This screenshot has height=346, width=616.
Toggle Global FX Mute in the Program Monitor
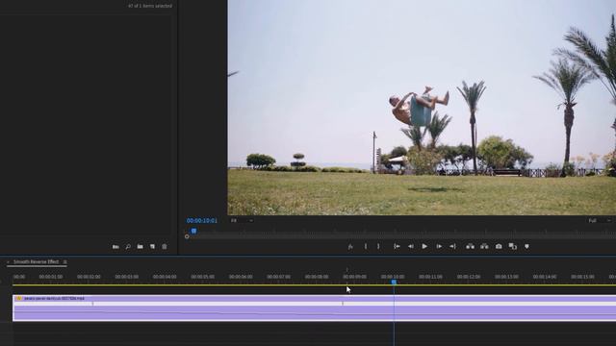point(350,246)
